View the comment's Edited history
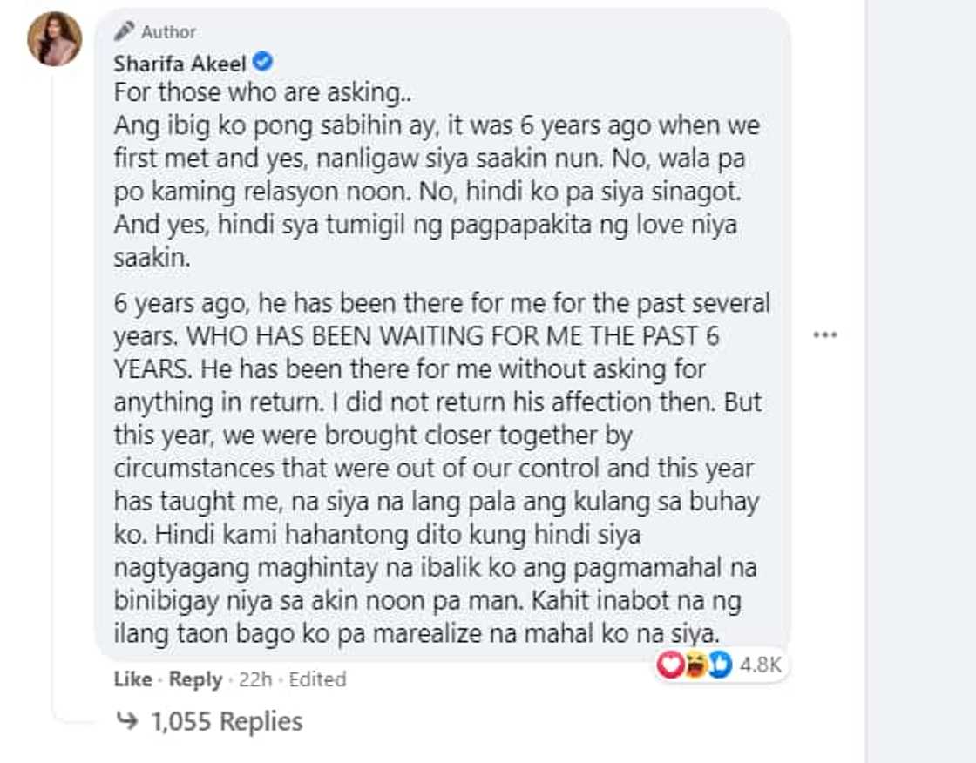 pyautogui.click(x=318, y=679)
